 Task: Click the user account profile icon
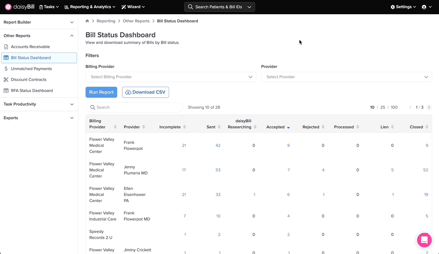click(x=424, y=7)
